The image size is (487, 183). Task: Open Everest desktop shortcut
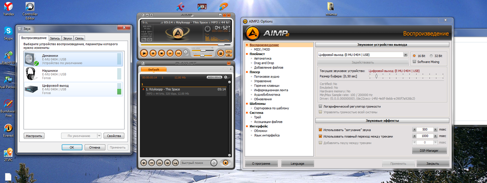pos(8,130)
